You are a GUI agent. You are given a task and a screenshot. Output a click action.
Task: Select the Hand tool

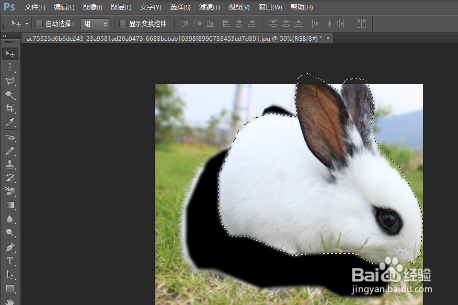pyautogui.click(x=10, y=301)
